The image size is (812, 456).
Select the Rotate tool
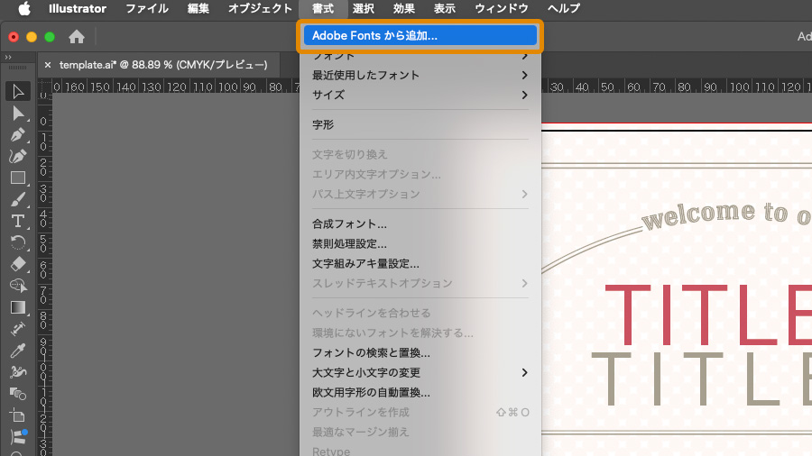click(18, 242)
